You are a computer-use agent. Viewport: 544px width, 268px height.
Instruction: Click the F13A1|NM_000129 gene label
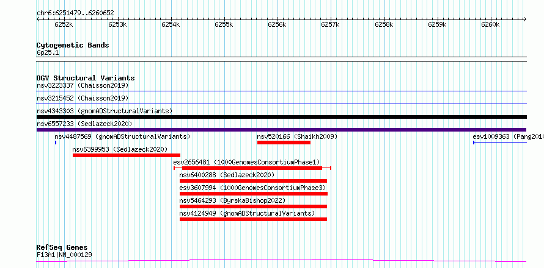point(64,255)
